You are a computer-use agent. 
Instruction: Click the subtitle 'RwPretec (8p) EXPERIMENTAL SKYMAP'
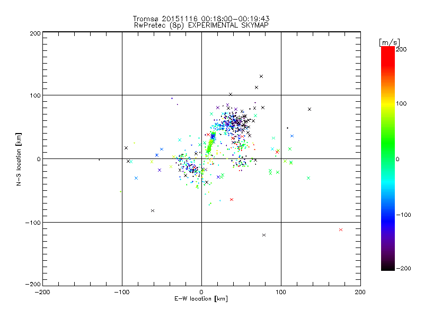point(201,25)
